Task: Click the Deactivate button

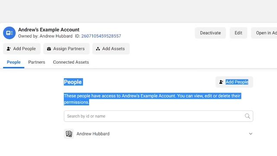Action: coord(210,33)
